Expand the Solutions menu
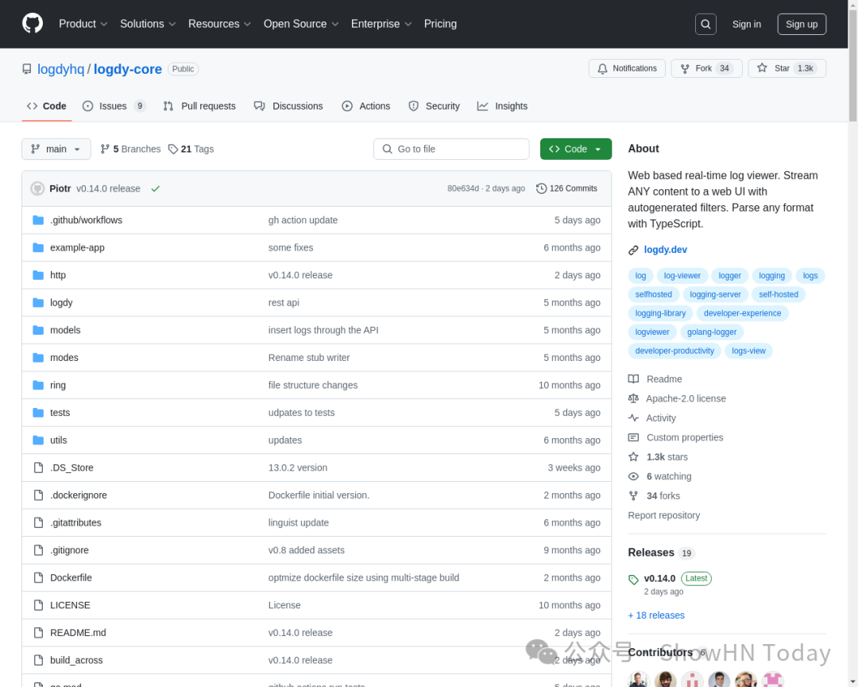 point(148,24)
